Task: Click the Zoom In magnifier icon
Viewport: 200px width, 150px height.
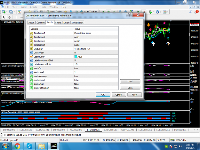Action: (x=120, y=12)
